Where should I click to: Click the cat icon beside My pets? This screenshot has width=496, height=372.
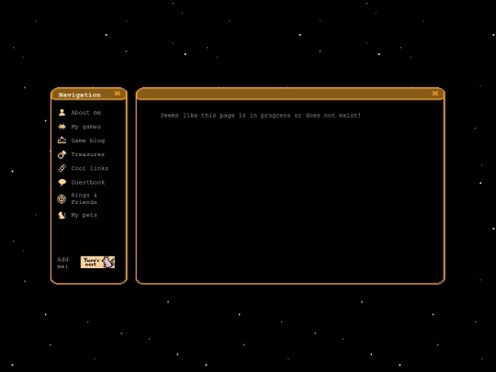click(x=62, y=215)
